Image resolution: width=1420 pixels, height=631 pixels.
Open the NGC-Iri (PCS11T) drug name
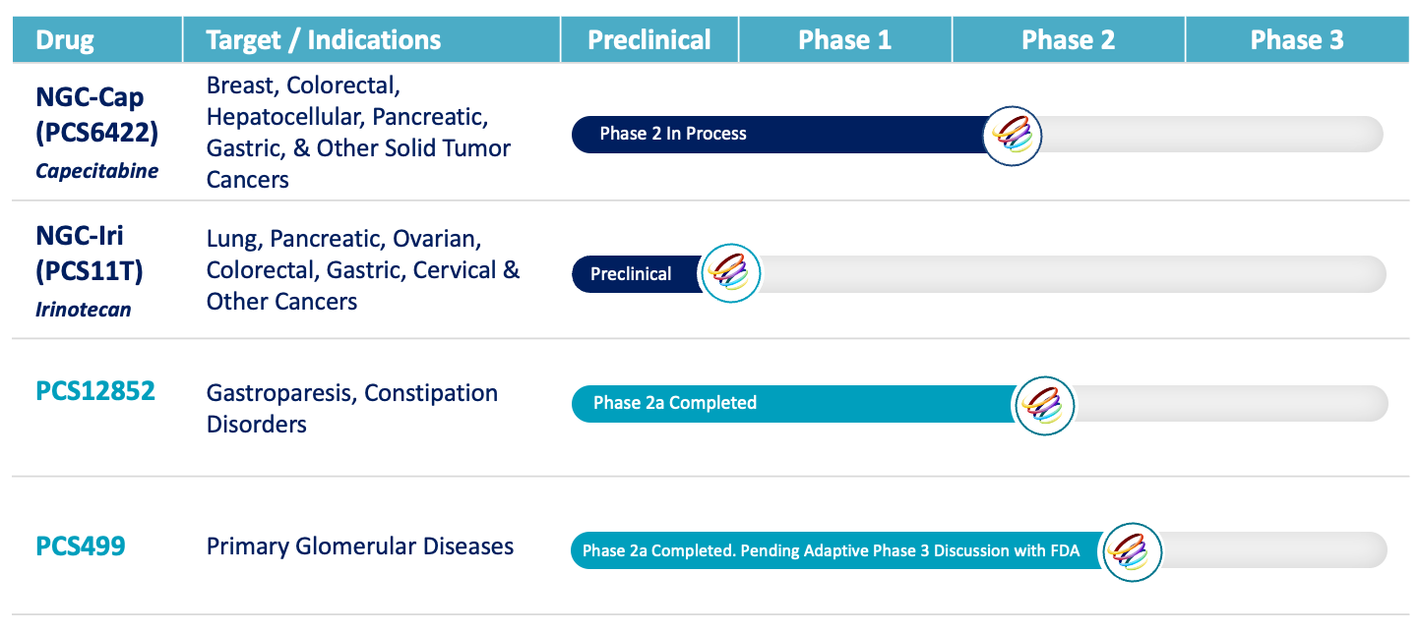pos(90,252)
